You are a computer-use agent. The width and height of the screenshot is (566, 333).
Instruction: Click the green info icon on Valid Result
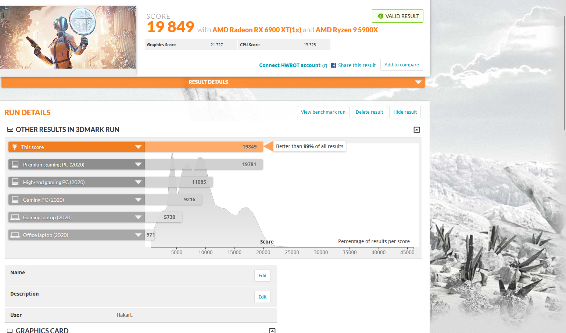tap(381, 16)
